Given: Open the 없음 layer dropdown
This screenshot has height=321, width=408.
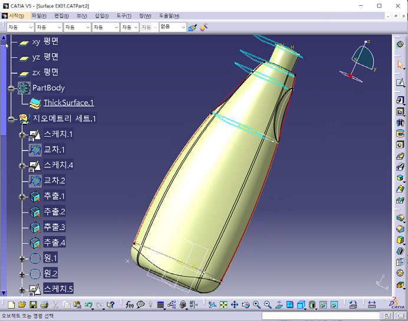Looking at the screenshot, I should [x=183, y=27].
